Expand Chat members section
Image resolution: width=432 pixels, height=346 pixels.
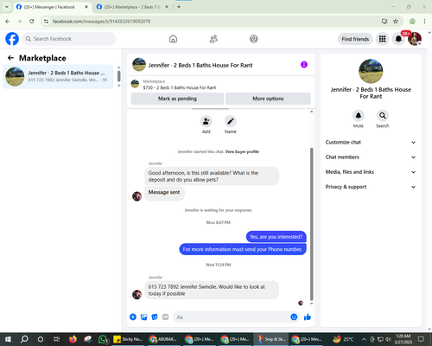(371, 157)
